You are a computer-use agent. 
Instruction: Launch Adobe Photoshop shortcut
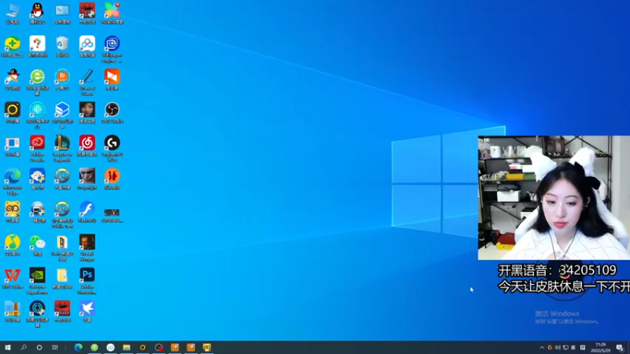(87, 281)
